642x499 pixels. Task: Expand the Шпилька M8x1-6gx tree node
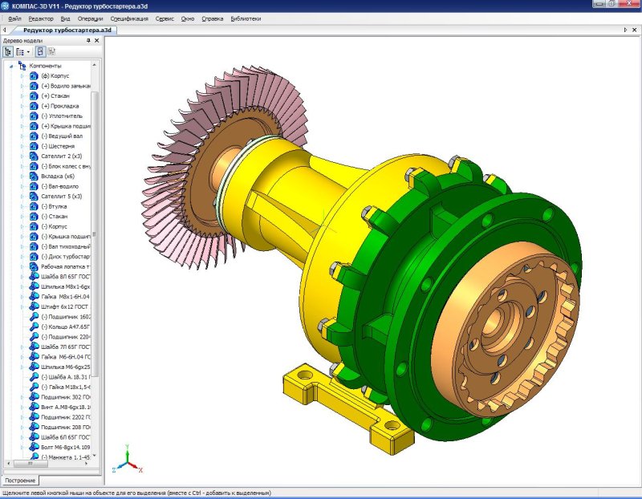(22, 286)
